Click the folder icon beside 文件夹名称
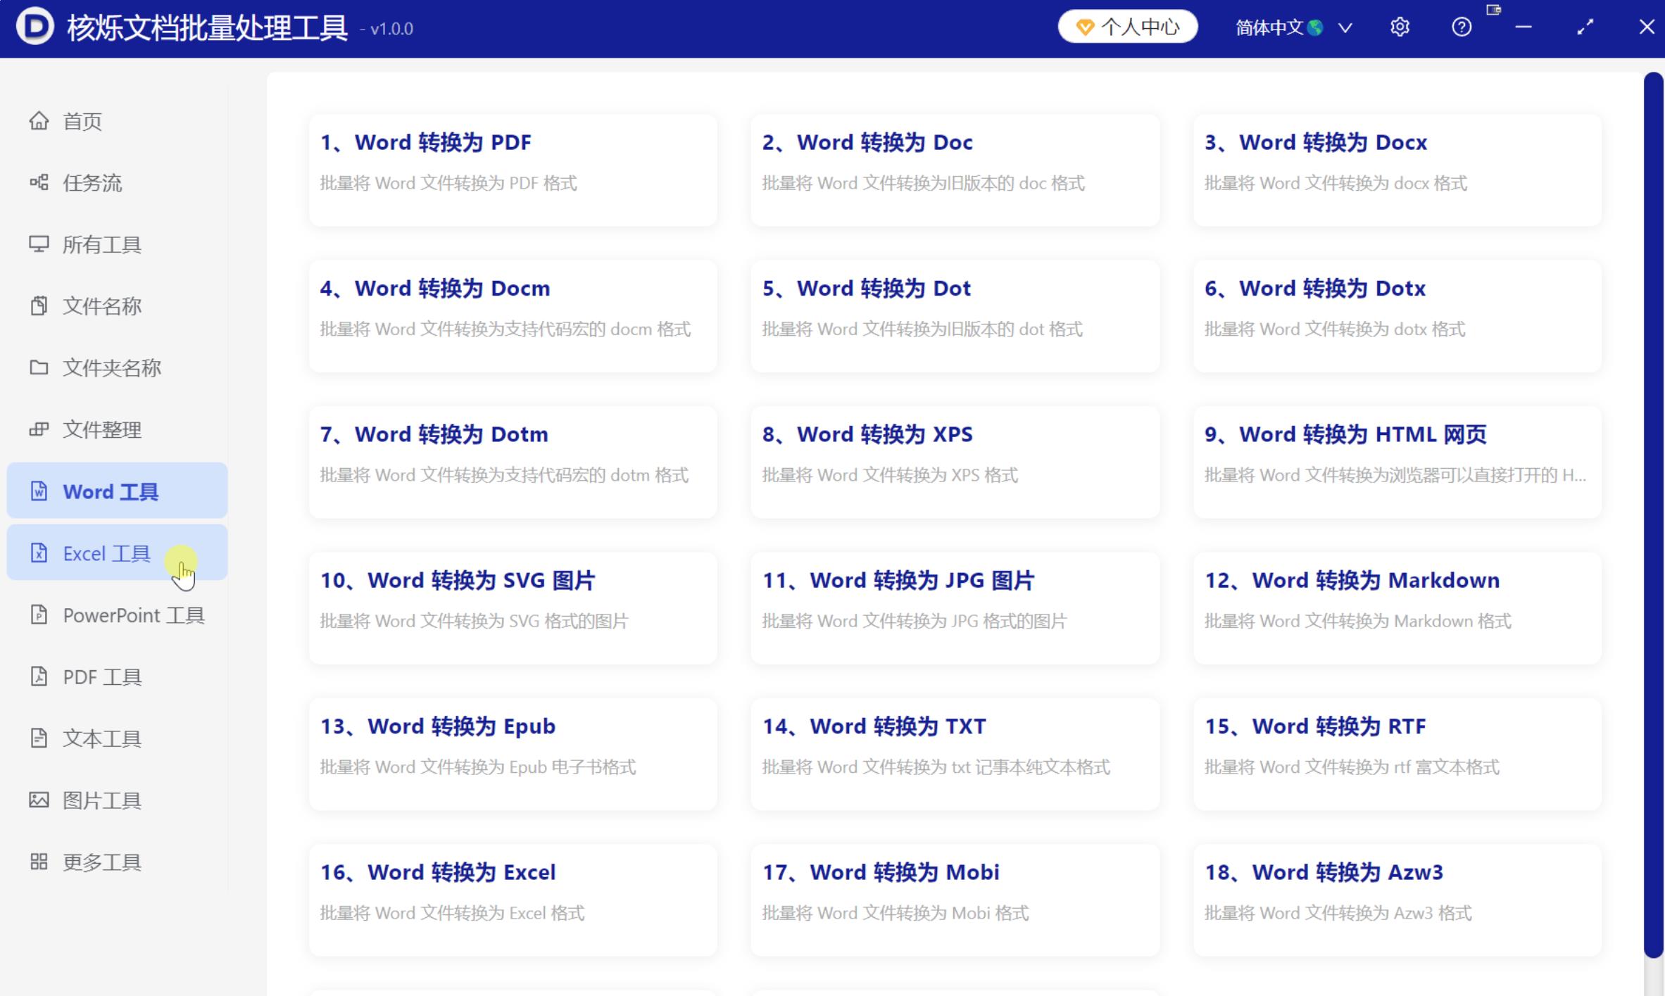The width and height of the screenshot is (1665, 996). 39,367
